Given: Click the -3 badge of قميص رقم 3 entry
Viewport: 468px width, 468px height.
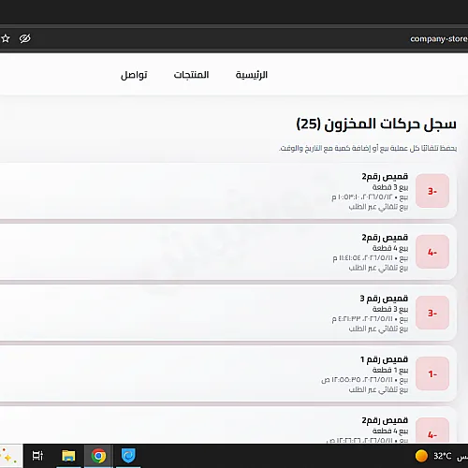Looking at the screenshot, I should (x=432, y=313).
